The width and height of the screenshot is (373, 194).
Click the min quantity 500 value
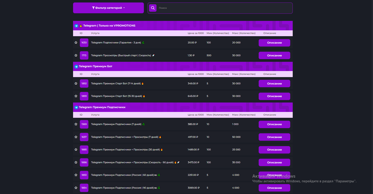coord(209,55)
